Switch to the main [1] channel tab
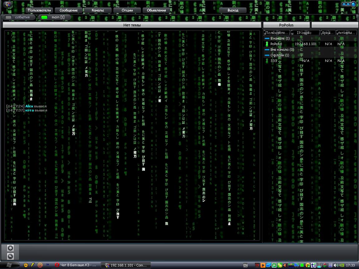The image size is (359, 269). (x=54, y=17)
